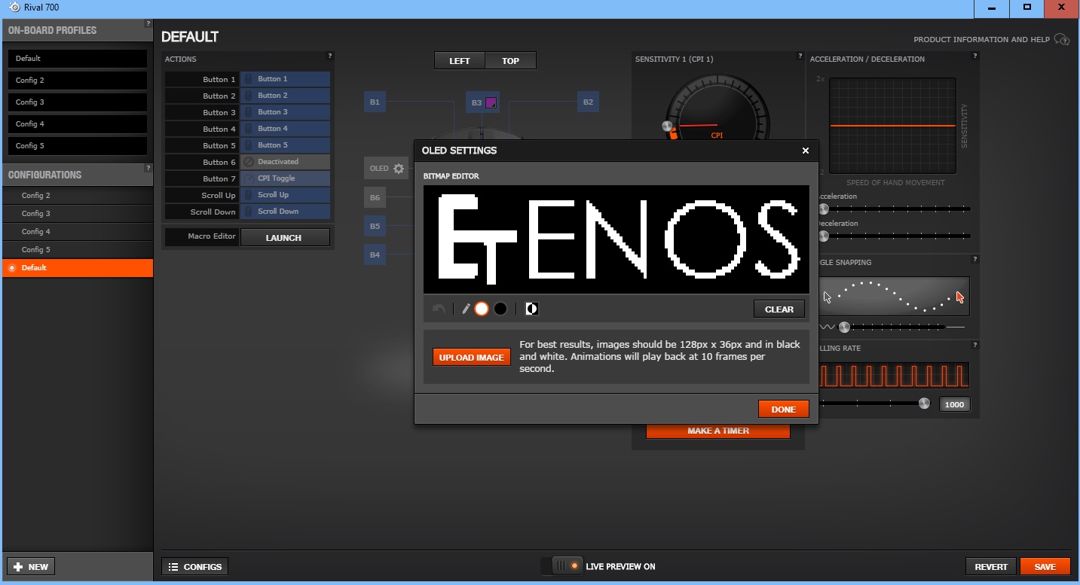This screenshot has height=585, width=1080.
Task: Choose Config 3 in Configurations list
Action: pyautogui.click(x=78, y=214)
